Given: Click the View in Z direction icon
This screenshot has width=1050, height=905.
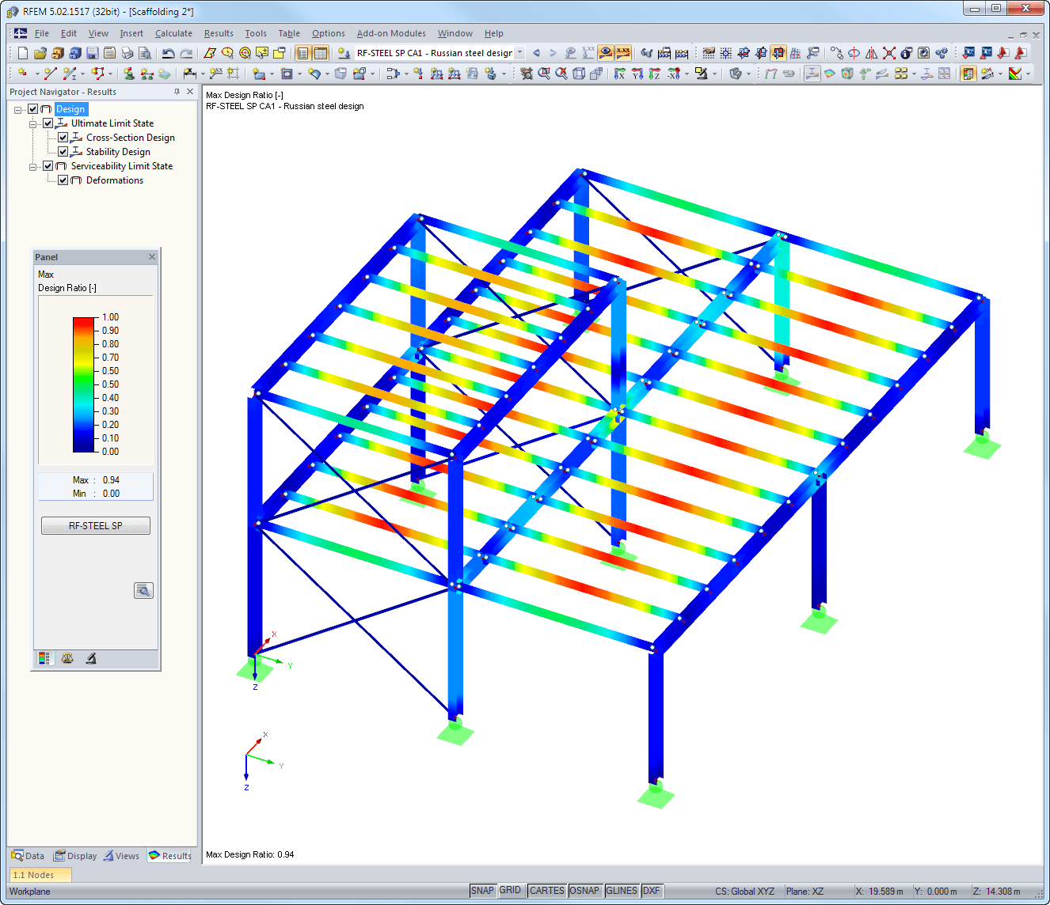Looking at the screenshot, I should pos(655,74).
